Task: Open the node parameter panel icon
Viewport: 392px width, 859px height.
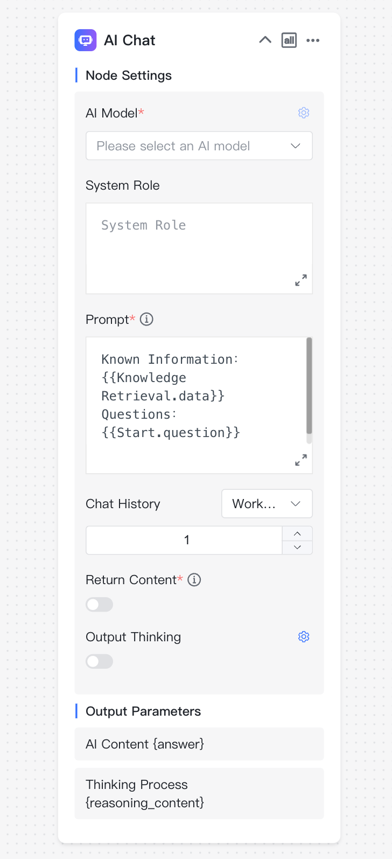Action: point(289,40)
